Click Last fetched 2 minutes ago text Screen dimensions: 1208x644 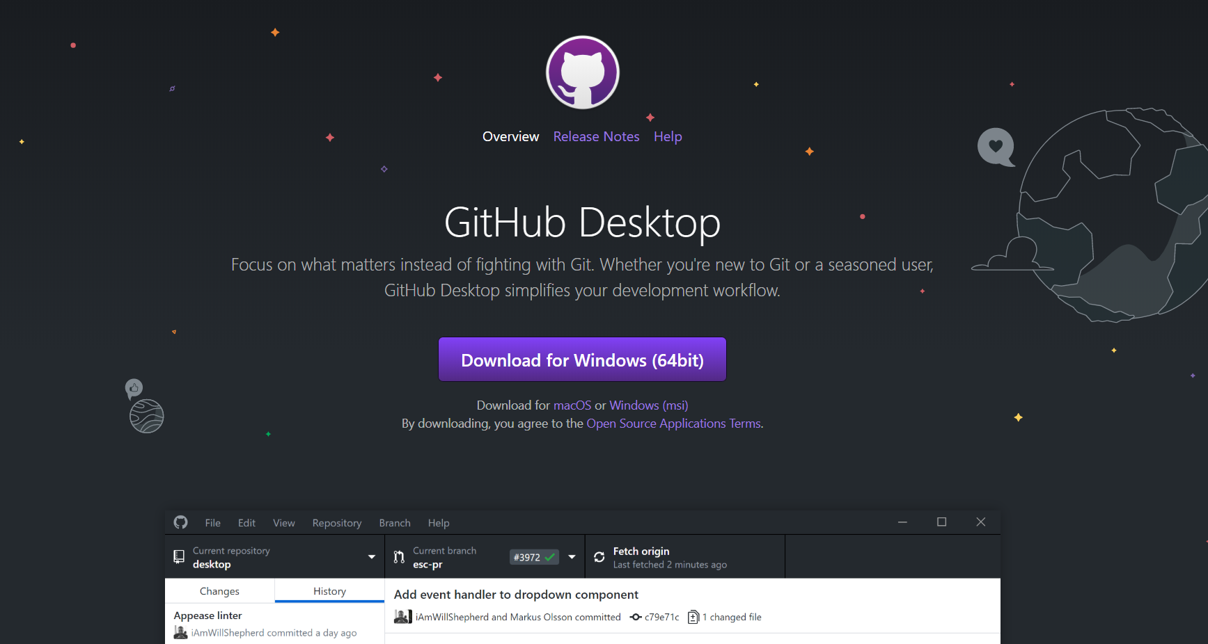[x=670, y=565]
